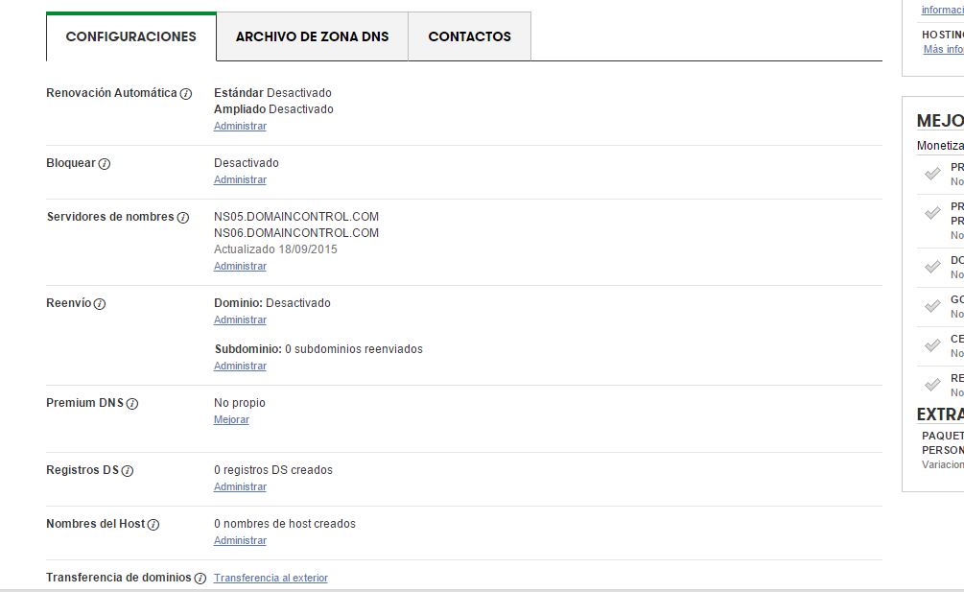Click info icon next to Renovación Automática
The image size is (964, 592).
[x=186, y=94]
